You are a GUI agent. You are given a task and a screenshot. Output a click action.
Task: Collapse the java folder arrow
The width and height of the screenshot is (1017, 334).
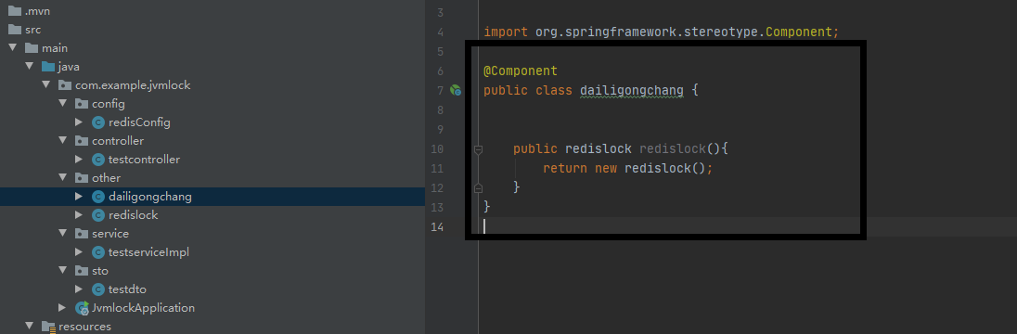[x=29, y=67]
